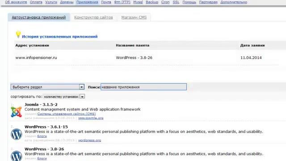The image size is (286, 161).
Task: Open the Партнерам menu link
Action: 208,2
